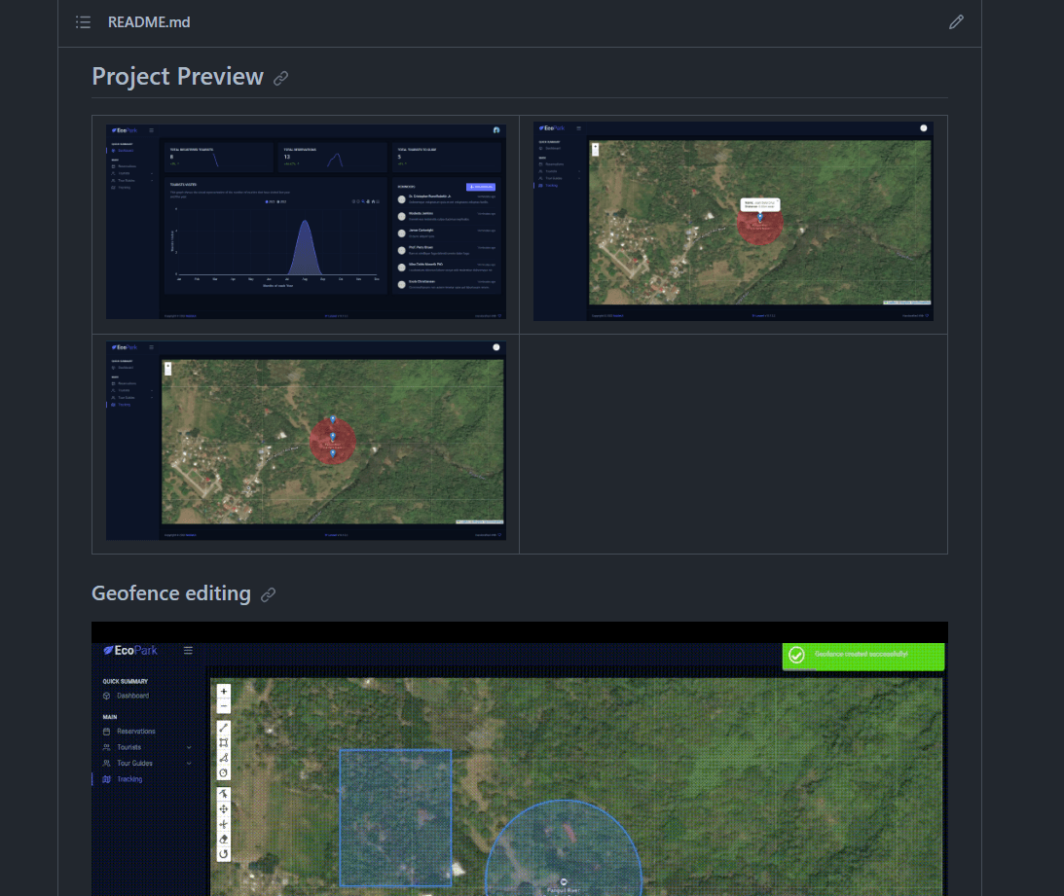
Task: Open the README outline list icon
Action: point(84,22)
